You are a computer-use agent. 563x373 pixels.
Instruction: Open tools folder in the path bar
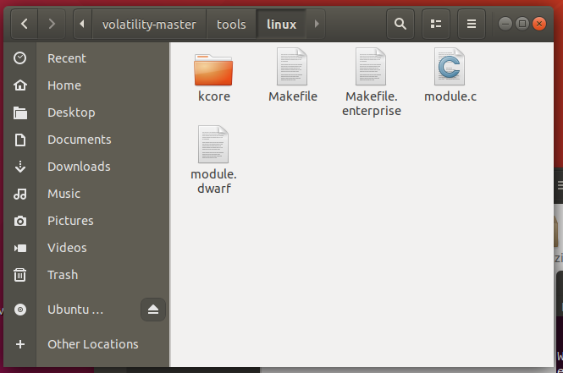coord(231,24)
